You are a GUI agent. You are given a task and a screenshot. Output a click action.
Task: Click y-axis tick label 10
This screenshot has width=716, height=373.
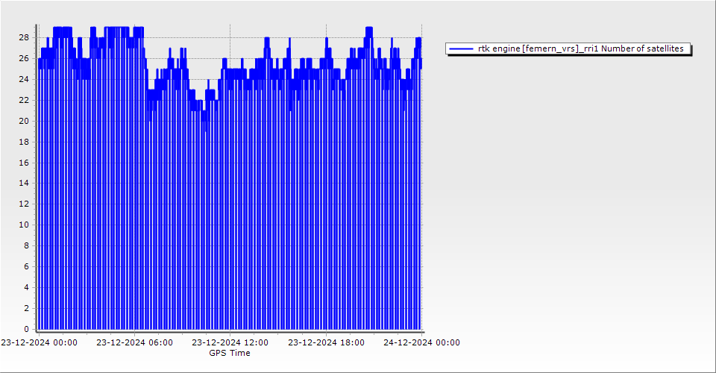point(24,225)
